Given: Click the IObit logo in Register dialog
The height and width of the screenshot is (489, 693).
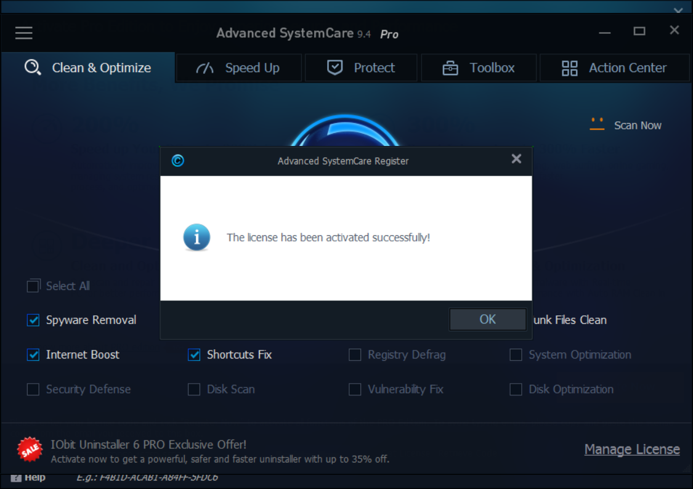Looking at the screenshot, I should click(x=177, y=160).
